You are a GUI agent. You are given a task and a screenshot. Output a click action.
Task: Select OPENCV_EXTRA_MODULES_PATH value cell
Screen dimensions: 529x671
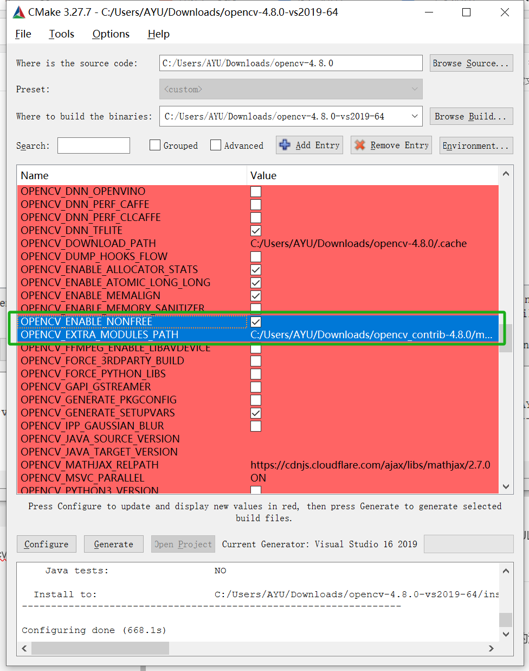pyautogui.click(x=373, y=334)
